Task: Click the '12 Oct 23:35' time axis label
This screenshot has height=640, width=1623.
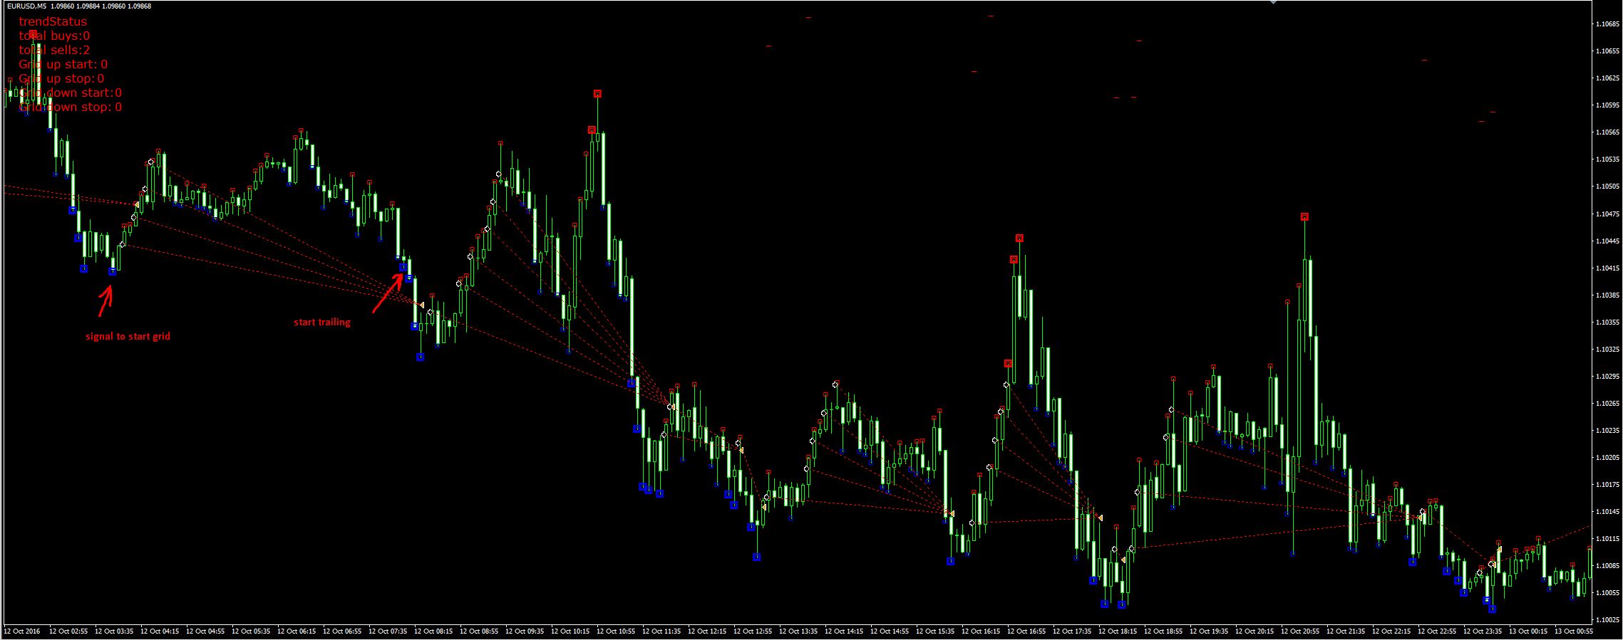Action: [1483, 631]
